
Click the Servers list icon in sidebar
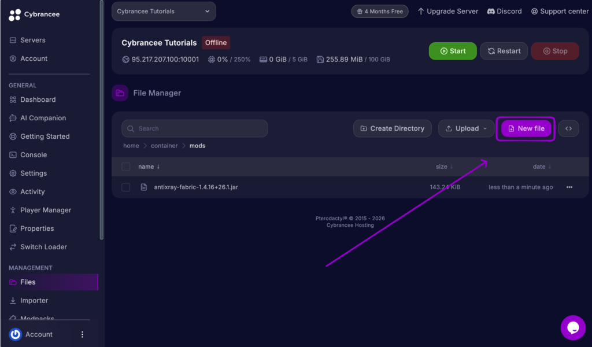(13, 40)
